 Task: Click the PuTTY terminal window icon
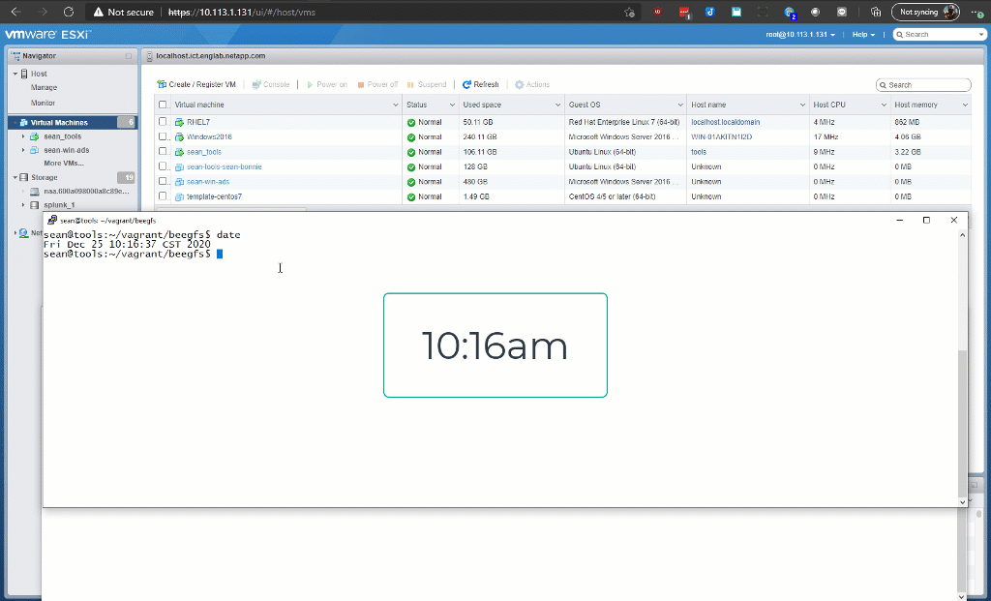52,220
